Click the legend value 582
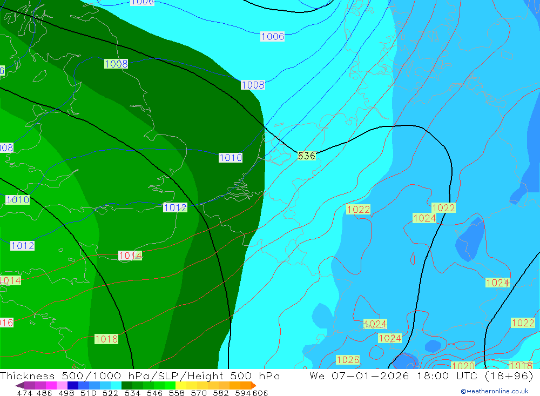 point(220,393)
